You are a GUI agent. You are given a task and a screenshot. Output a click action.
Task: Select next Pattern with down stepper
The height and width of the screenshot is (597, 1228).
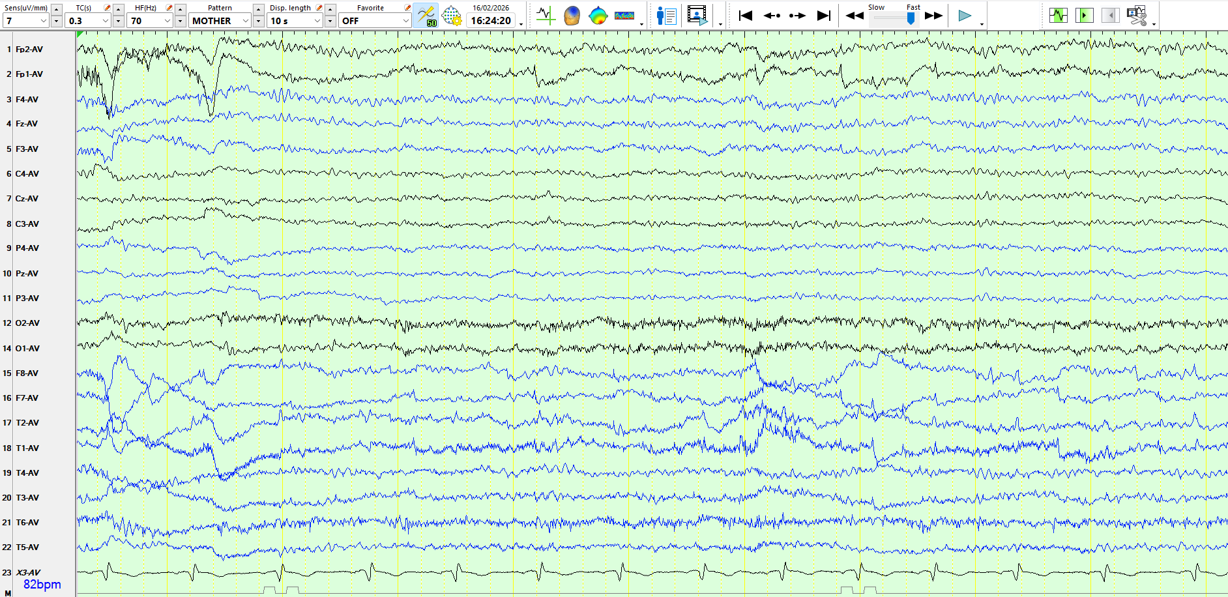[259, 22]
